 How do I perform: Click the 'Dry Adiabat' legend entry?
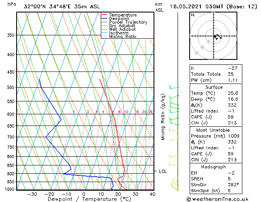[122, 26]
